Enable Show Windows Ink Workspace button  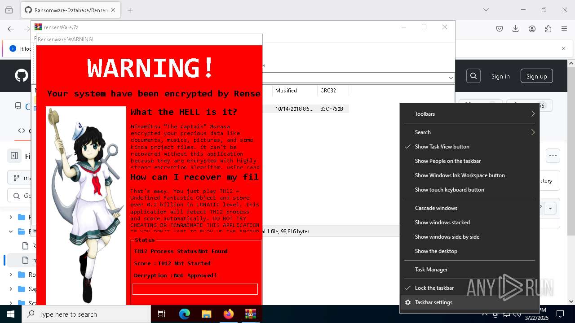pyautogui.click(x=469, y=175)
